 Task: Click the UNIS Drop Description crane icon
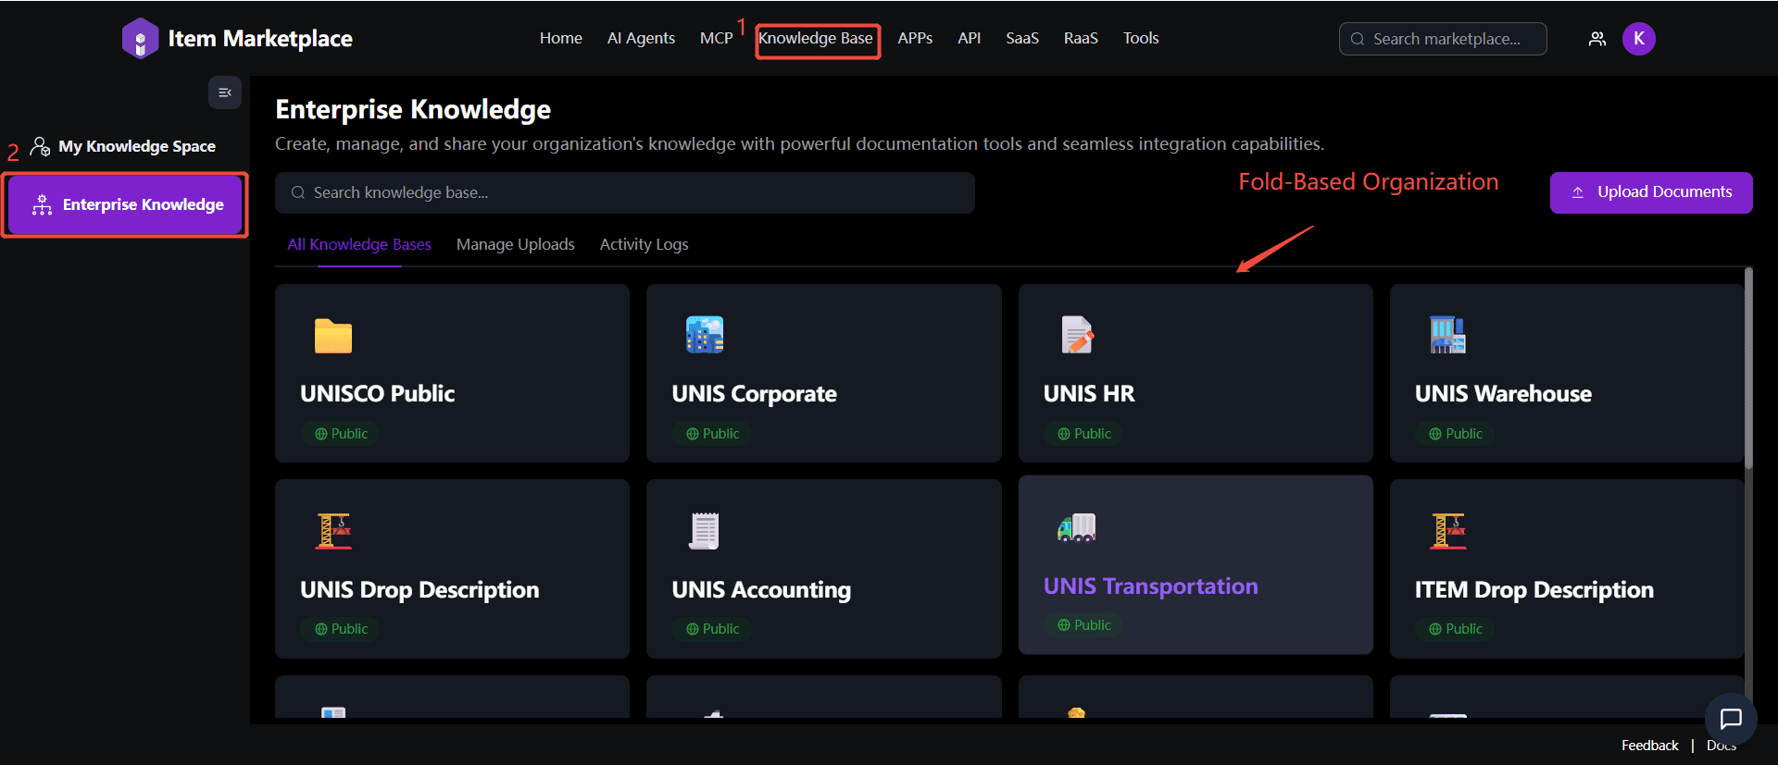[333, 531]
